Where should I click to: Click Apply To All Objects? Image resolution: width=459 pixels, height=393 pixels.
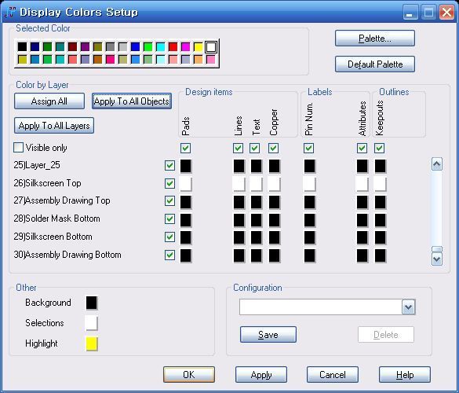click(132, 101)
